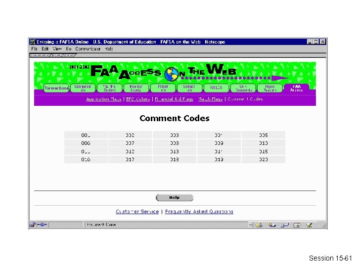Select comment code 006
Screen dimensions: 356x267
click(x=86, y=143)
